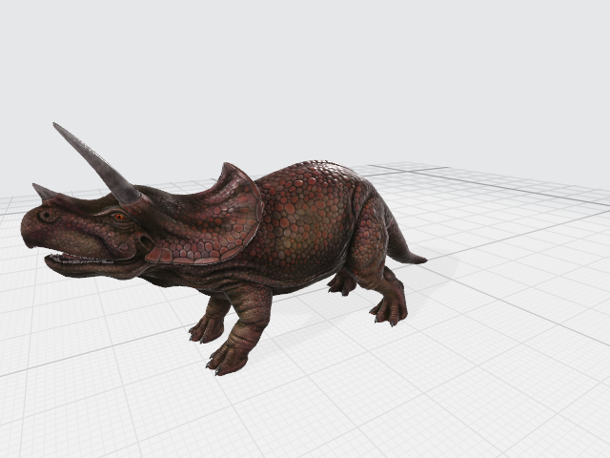
Task: Click the nearest front leg's upper part
Action: [250, 305]
